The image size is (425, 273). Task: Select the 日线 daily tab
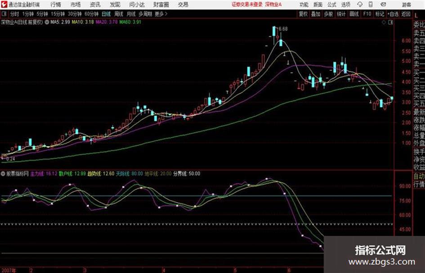click(106, 14)
